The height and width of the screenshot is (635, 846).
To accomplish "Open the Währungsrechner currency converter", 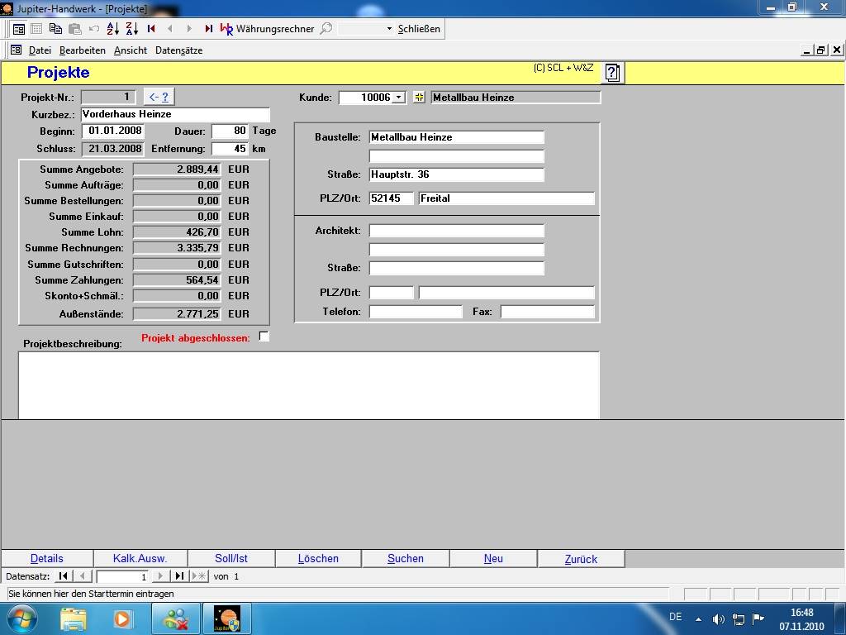I will click(x=267, y=28).
